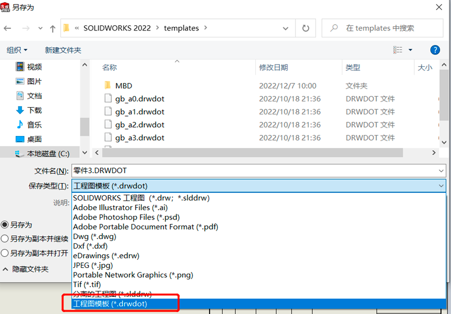This screenshot has width=451, height=314.
Task: Expand the chevron after templates breadcrumb
Action: [x=205, y=28]
